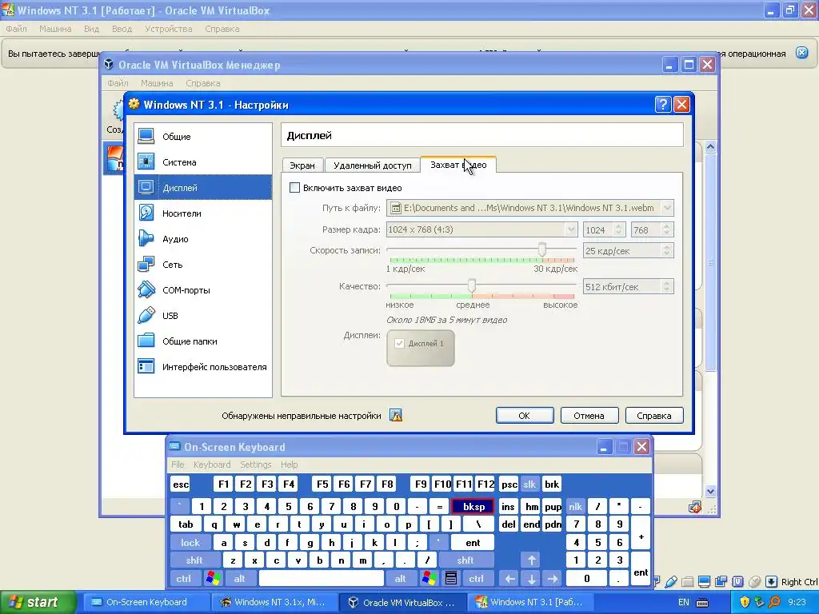
Task: Click the application menu key on On-Screen Keyboard
Action: click(451, 578)
